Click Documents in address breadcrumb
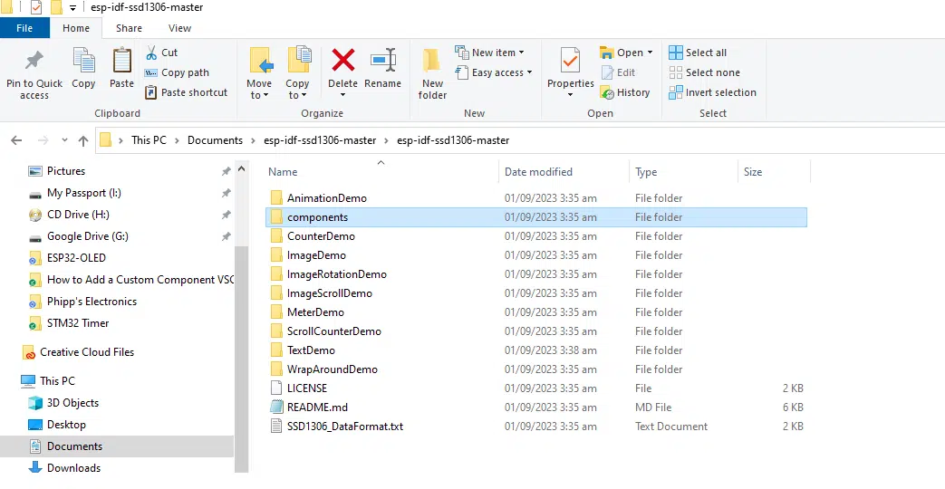 click(x=215, y=140)
